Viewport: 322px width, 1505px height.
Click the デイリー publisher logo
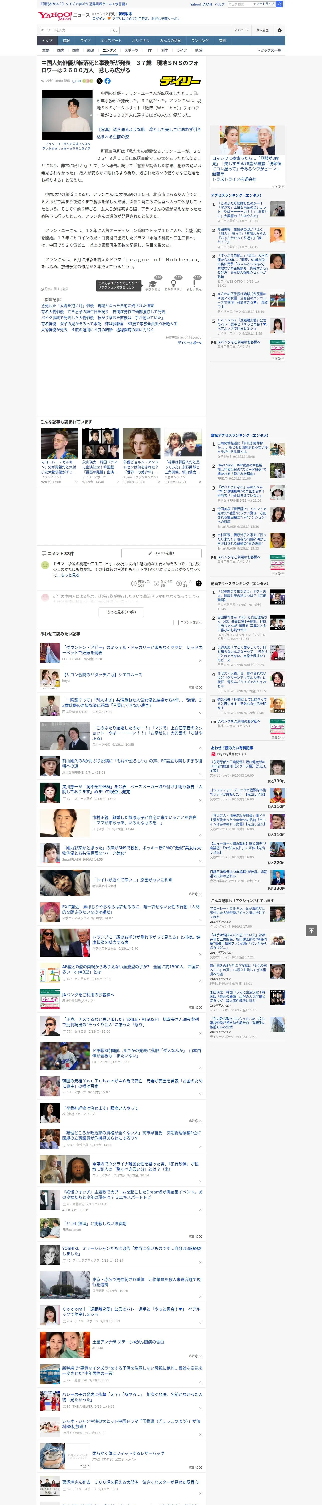click(181, 81)
